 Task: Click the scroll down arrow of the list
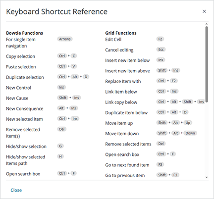[207, 177]
